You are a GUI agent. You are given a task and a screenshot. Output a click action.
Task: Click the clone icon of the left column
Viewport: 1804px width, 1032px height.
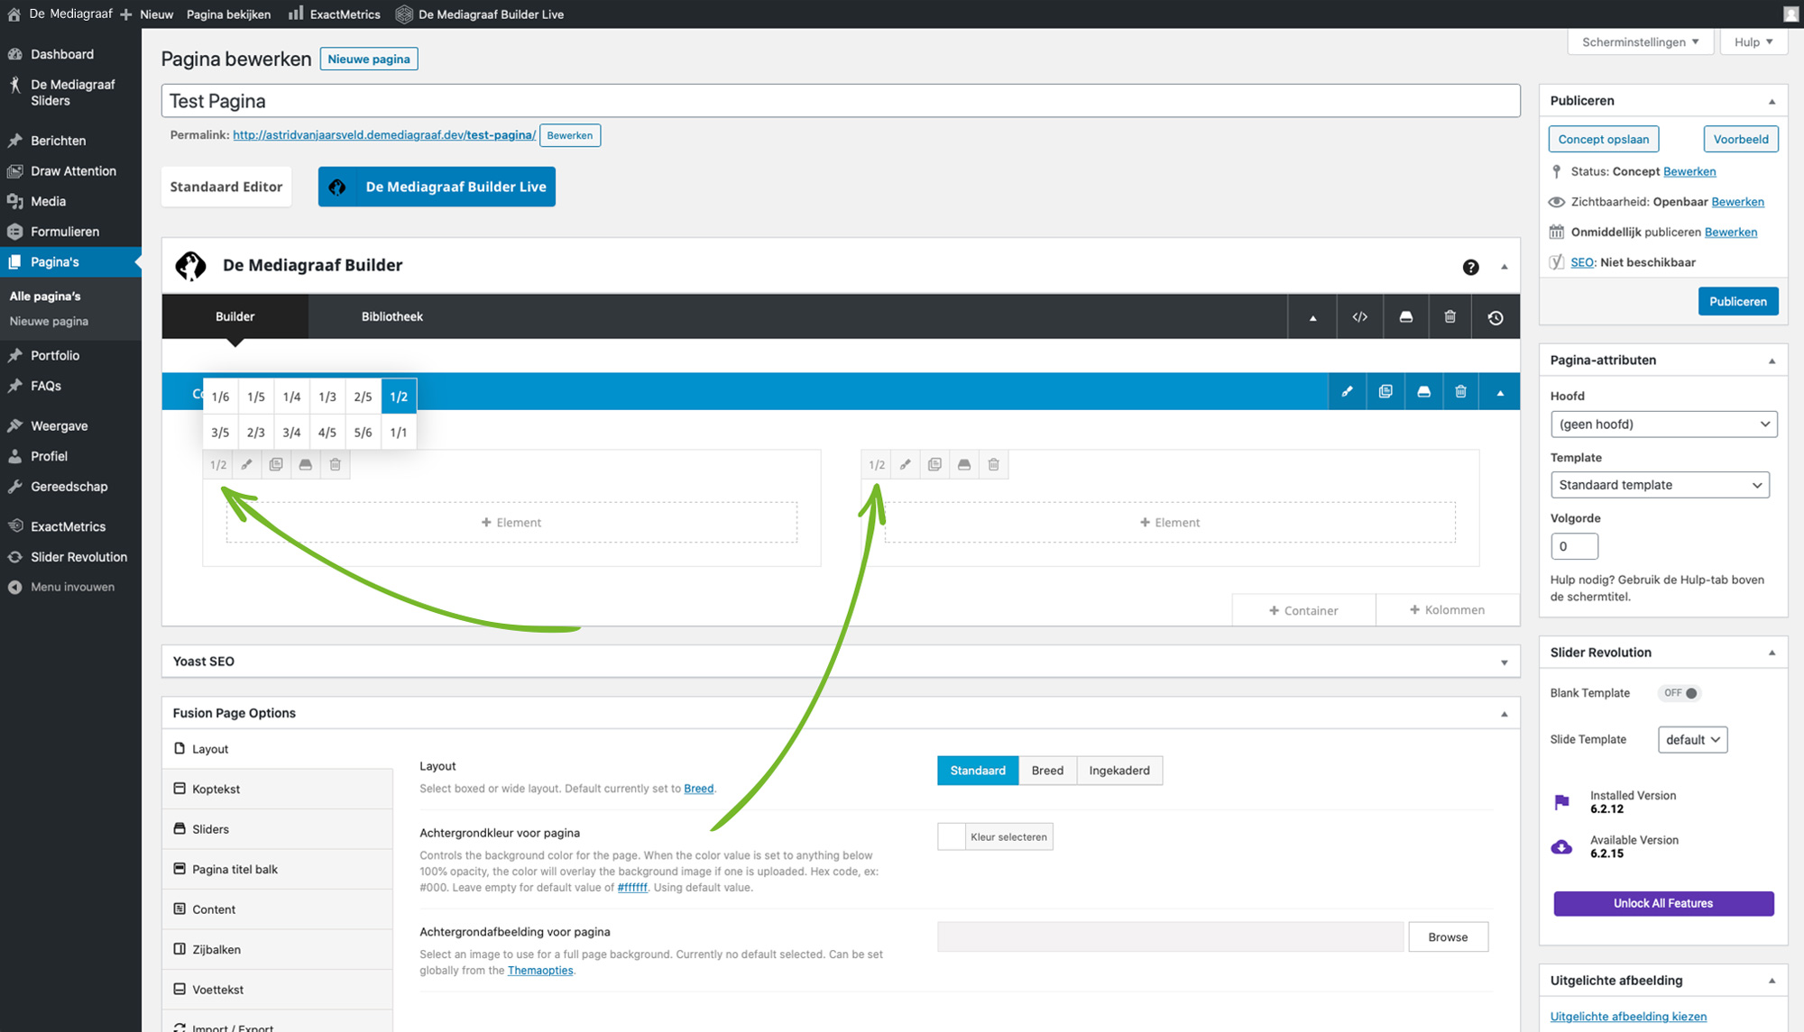click(276, 465)
